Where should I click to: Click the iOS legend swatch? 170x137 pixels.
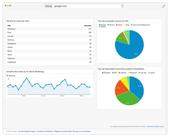tap(113, 73)
